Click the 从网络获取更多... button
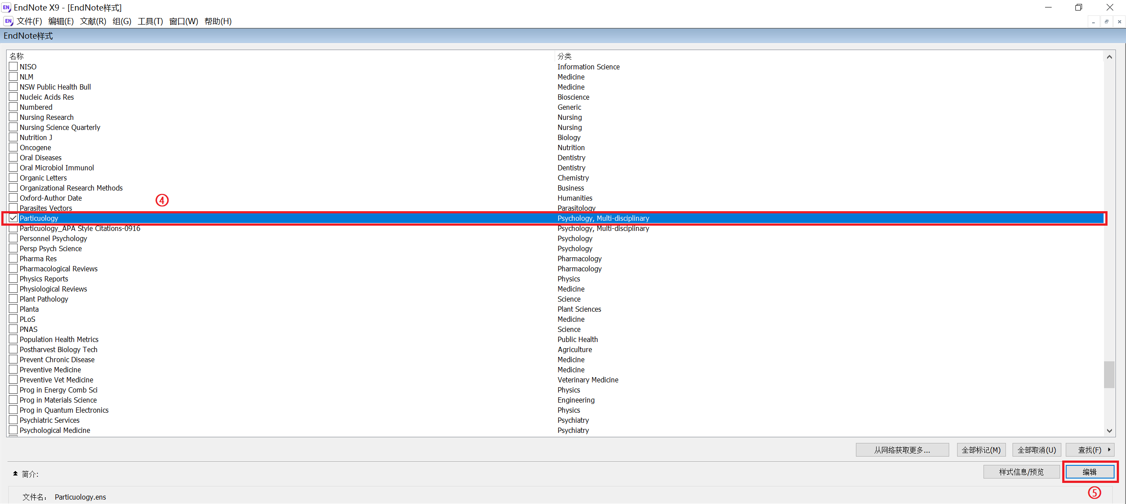This screenshot has width=1126, height=504. (902, 450)
